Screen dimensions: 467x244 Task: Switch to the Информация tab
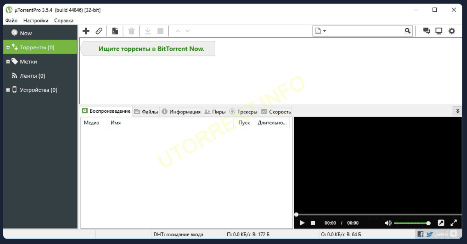click(x=181, y=112)
